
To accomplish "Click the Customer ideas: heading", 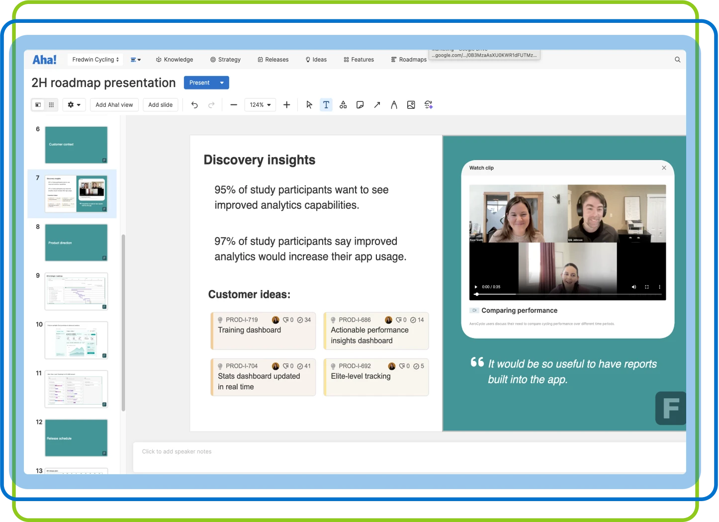I will 249,294.
